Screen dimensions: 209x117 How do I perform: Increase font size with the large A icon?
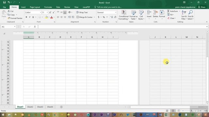tap(50, 12)
